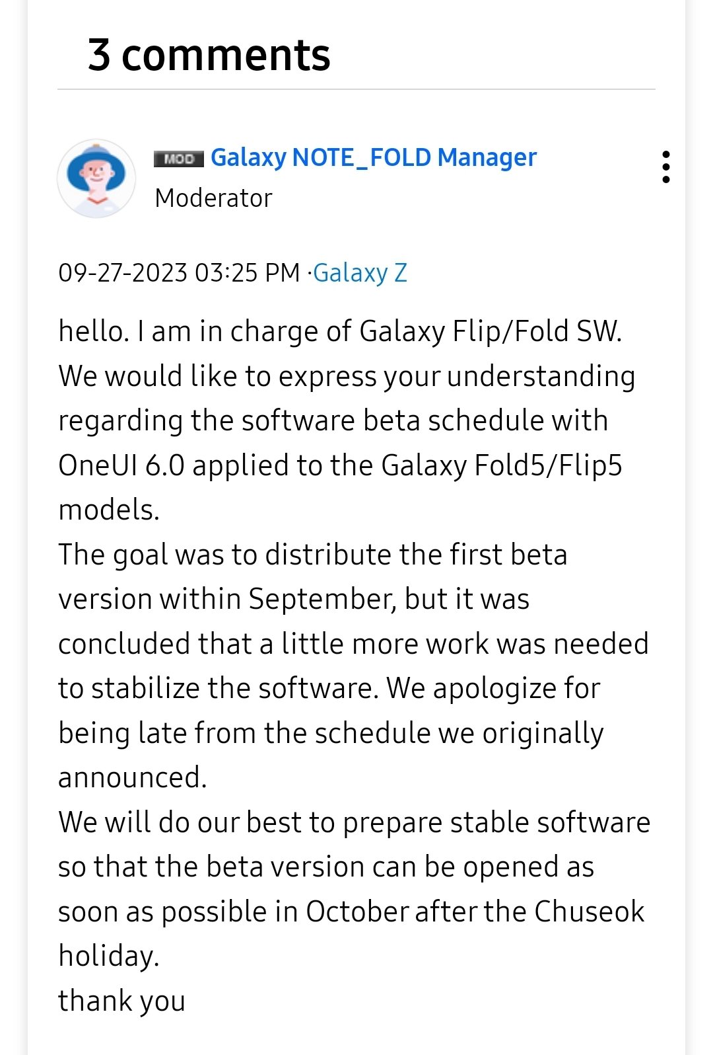Click the closing "thank you" line

121,1001
